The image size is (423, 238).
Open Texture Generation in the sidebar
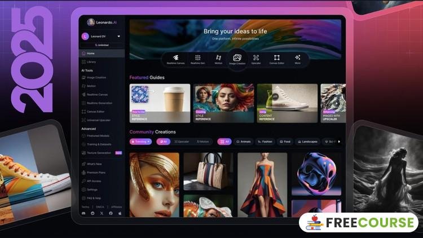click(98, 153)
